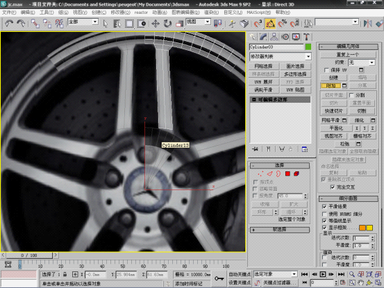The height and width of the screenshot is (288, 384).
Task: Click the Mirror tool icon
Action: click(367, 24)
